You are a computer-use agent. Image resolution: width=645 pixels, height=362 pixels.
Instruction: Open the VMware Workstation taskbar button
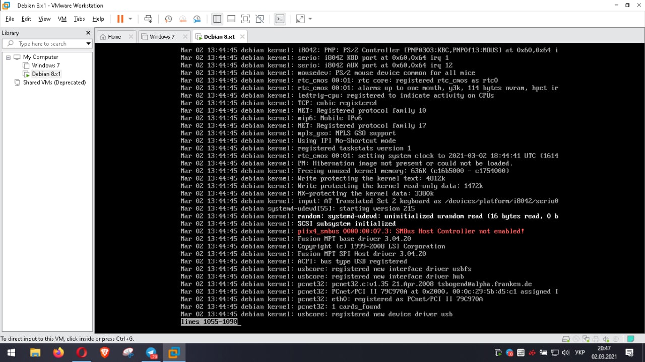174,352
